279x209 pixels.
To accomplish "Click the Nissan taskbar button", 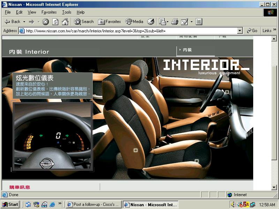I will click(x=151, y=204).
